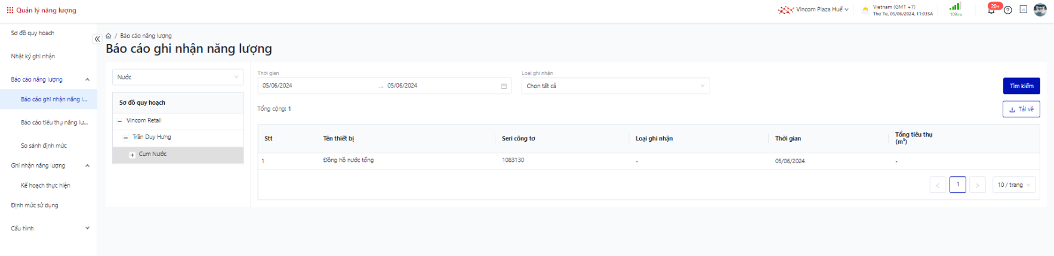Open Sơ đồ quy hoạch menu item
The height and width of the screenshot is (256, 1054).
(33, 33)
